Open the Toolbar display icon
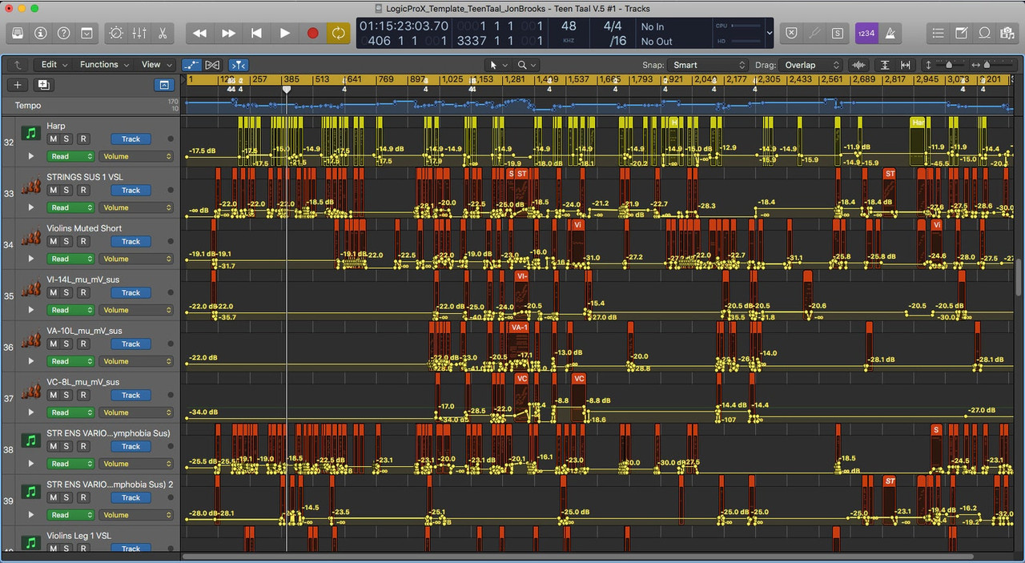 pos(87,33)
